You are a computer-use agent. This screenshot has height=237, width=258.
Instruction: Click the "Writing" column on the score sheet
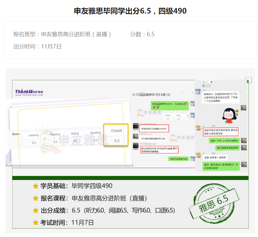75,137
